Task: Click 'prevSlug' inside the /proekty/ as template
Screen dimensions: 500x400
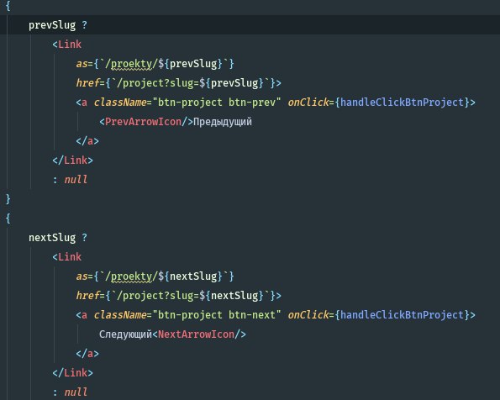Action: [x=193, y=64]
